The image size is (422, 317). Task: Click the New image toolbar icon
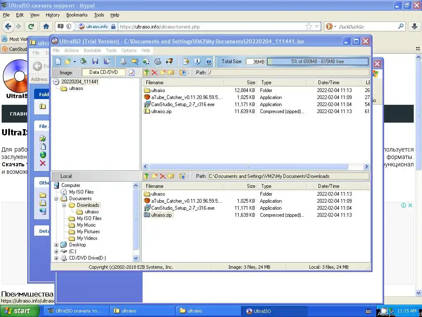pos(58,62)
